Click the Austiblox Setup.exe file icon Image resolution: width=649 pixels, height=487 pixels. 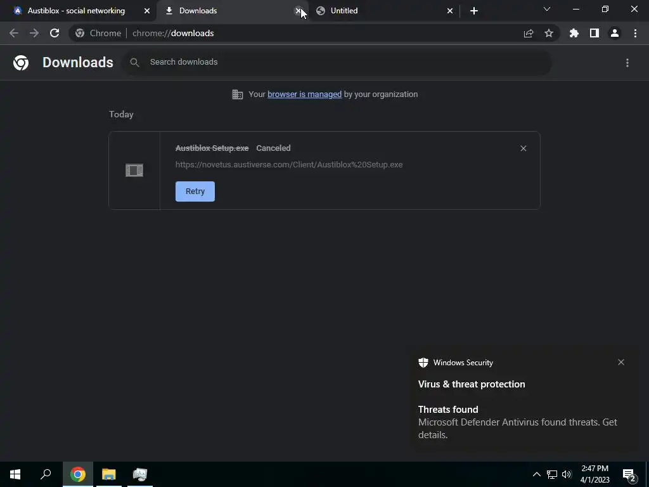(x=134, y=170)
